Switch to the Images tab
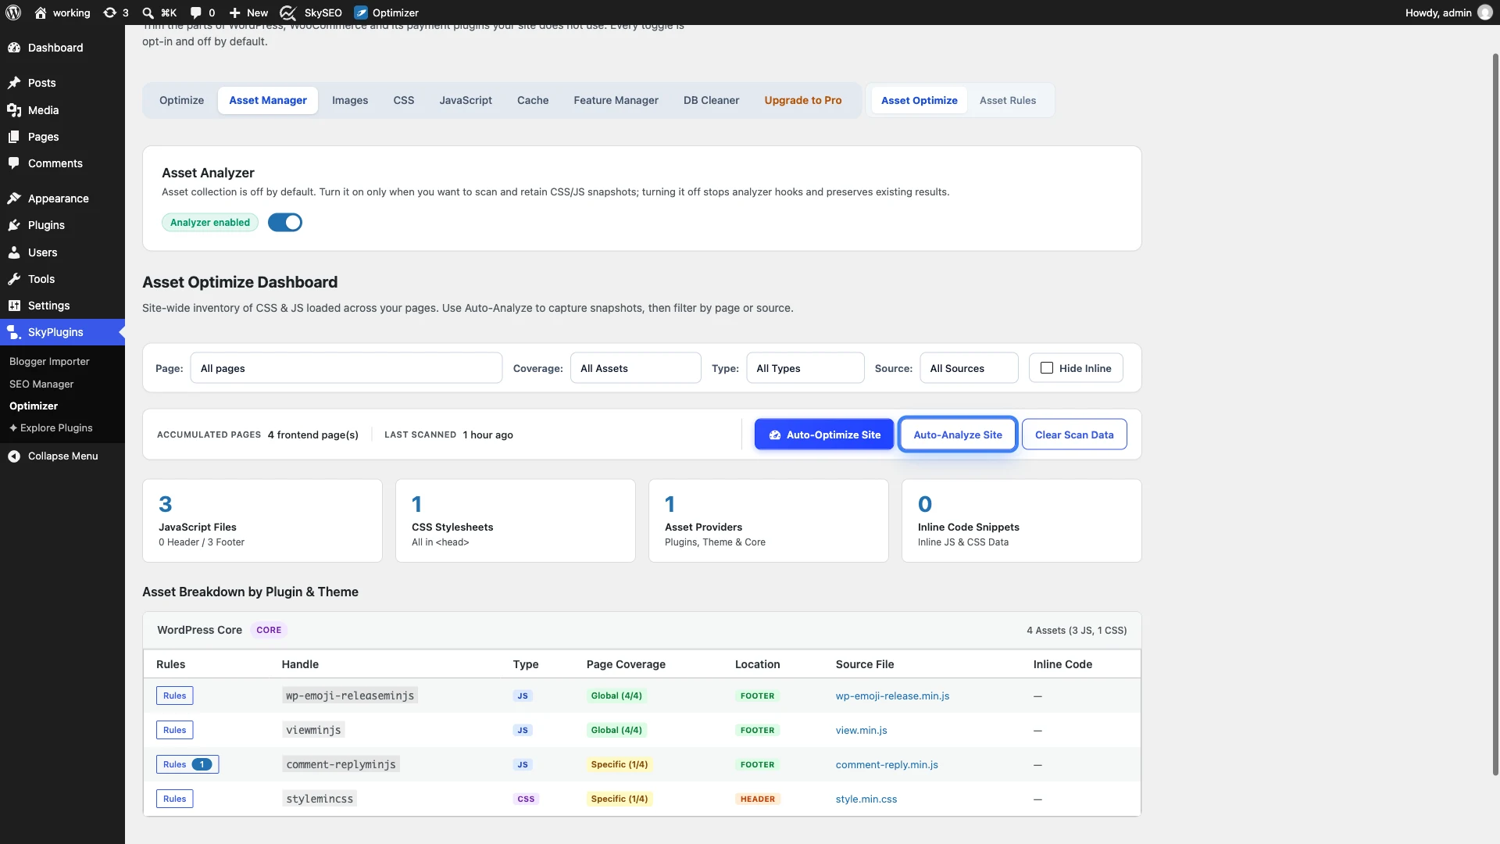 [350, 100]
